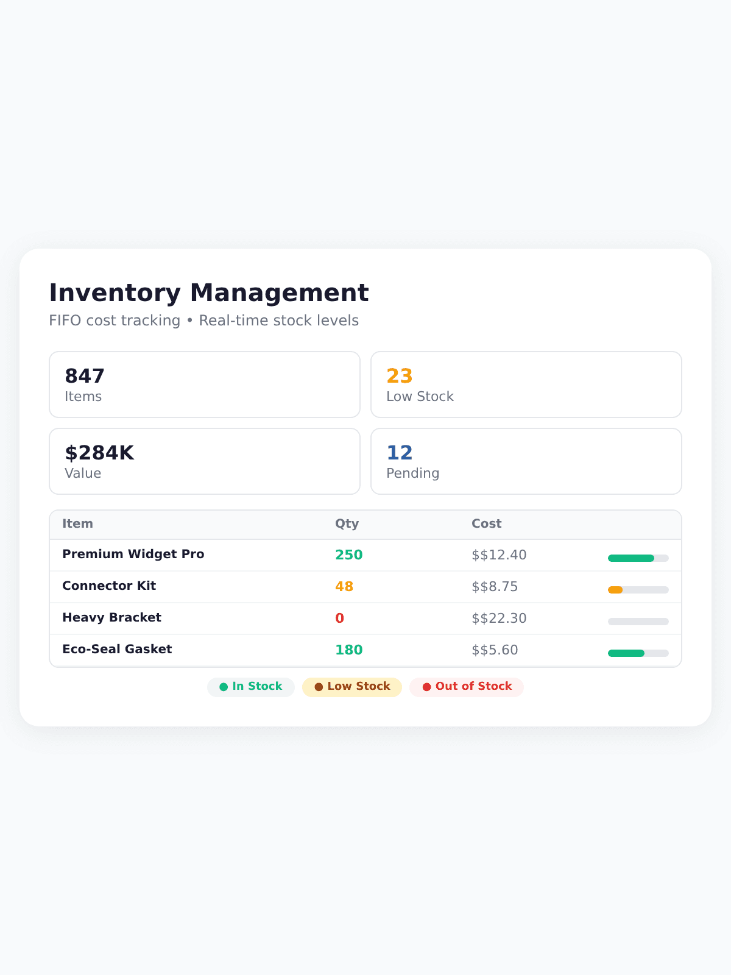The width and height of the screenshot is (731, 975).
Task: Click Eco-Seal Gasket stock level bar
Action: coord(638,653)
